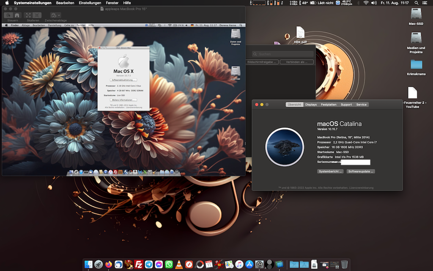This screenshot has width=433, height=271.
Task: Open the Fenster menu
Action: click(x=112, y=3)
